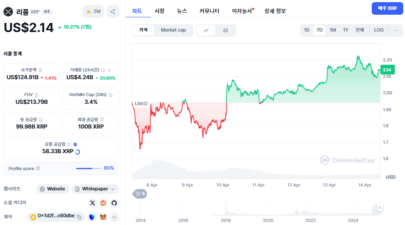Click the events marker badge showing 5
Screen dimensions: 405x225
coord(140,194)
